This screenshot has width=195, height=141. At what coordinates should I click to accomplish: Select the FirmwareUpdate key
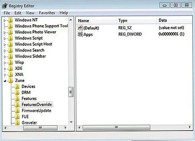[x=36, y=110]
